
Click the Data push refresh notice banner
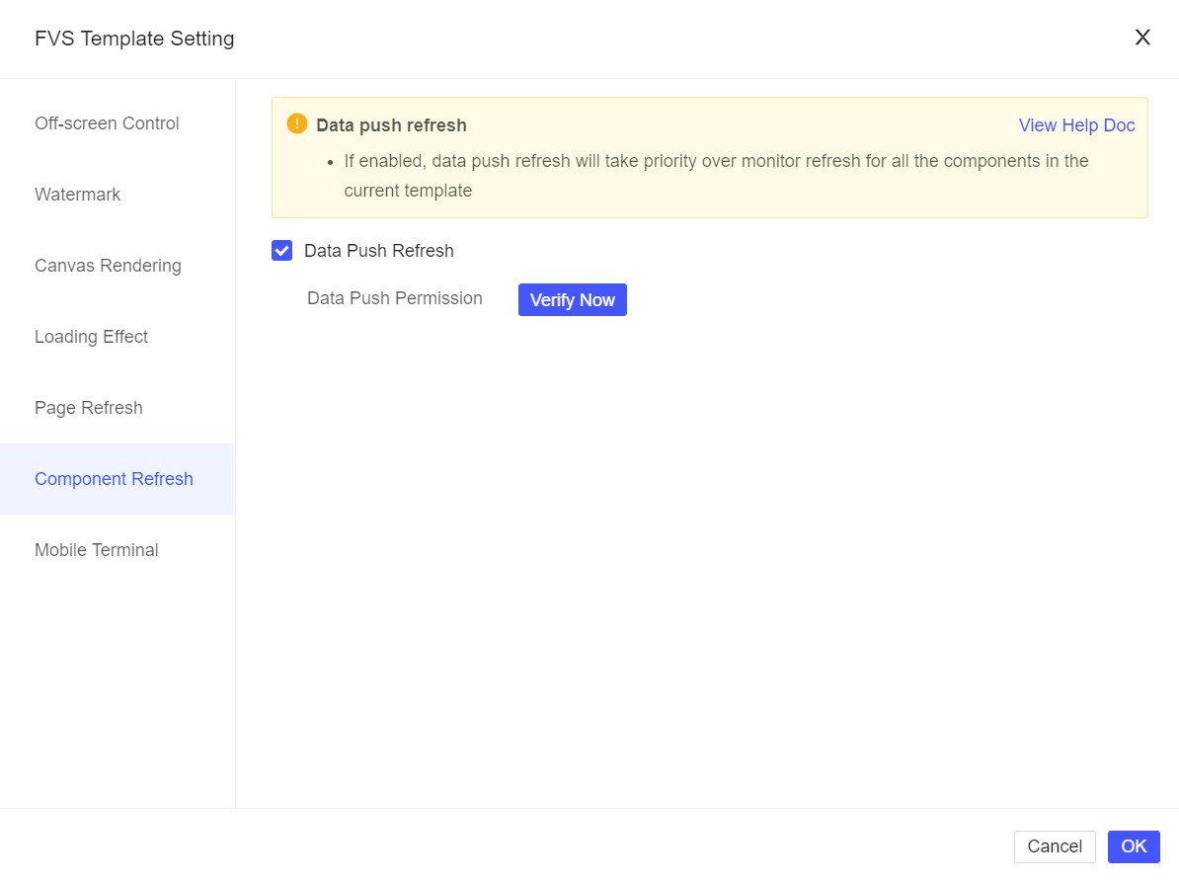pyautogui.click(x=710, y=157)
